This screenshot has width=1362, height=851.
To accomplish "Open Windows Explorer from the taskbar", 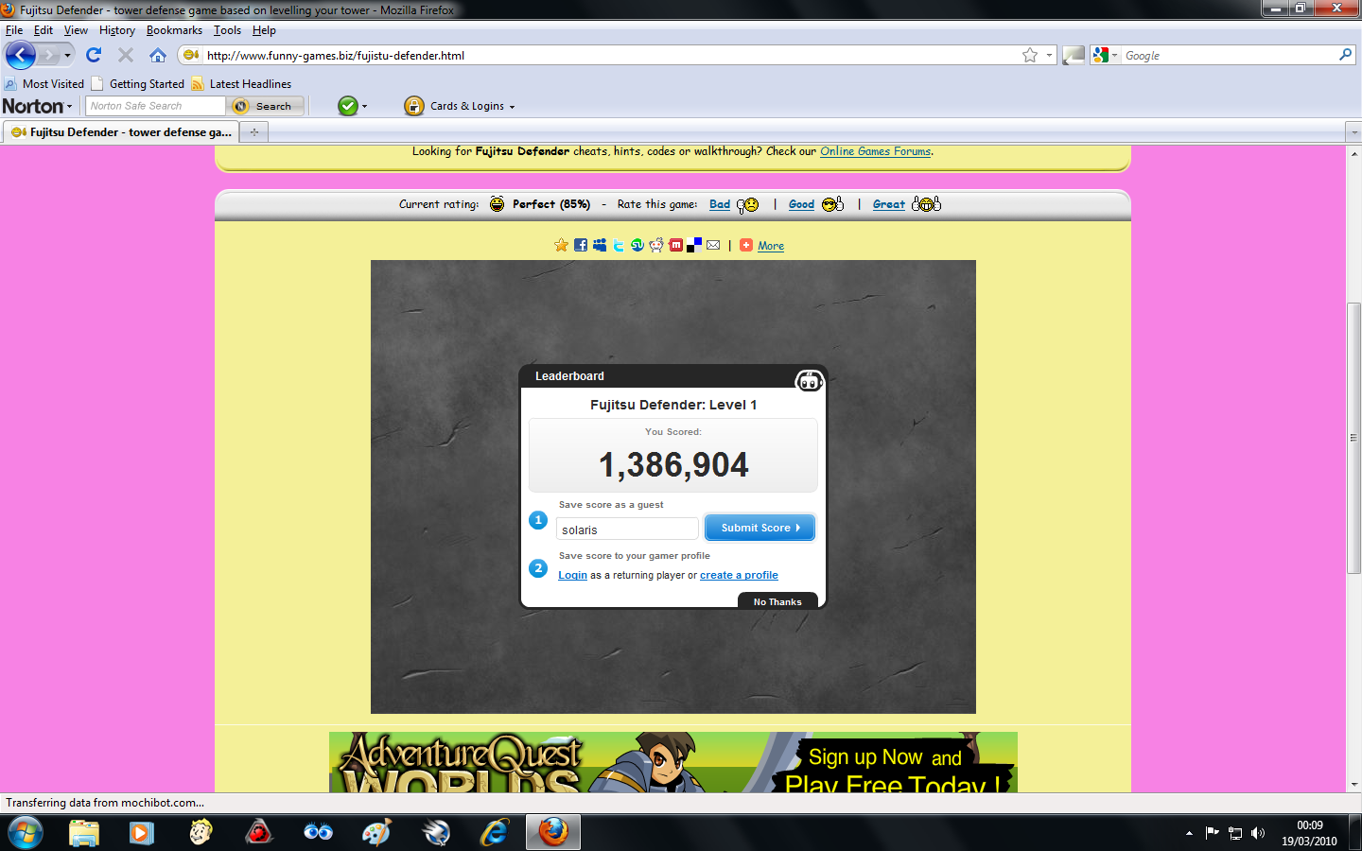I will click(x=84, y=832).
